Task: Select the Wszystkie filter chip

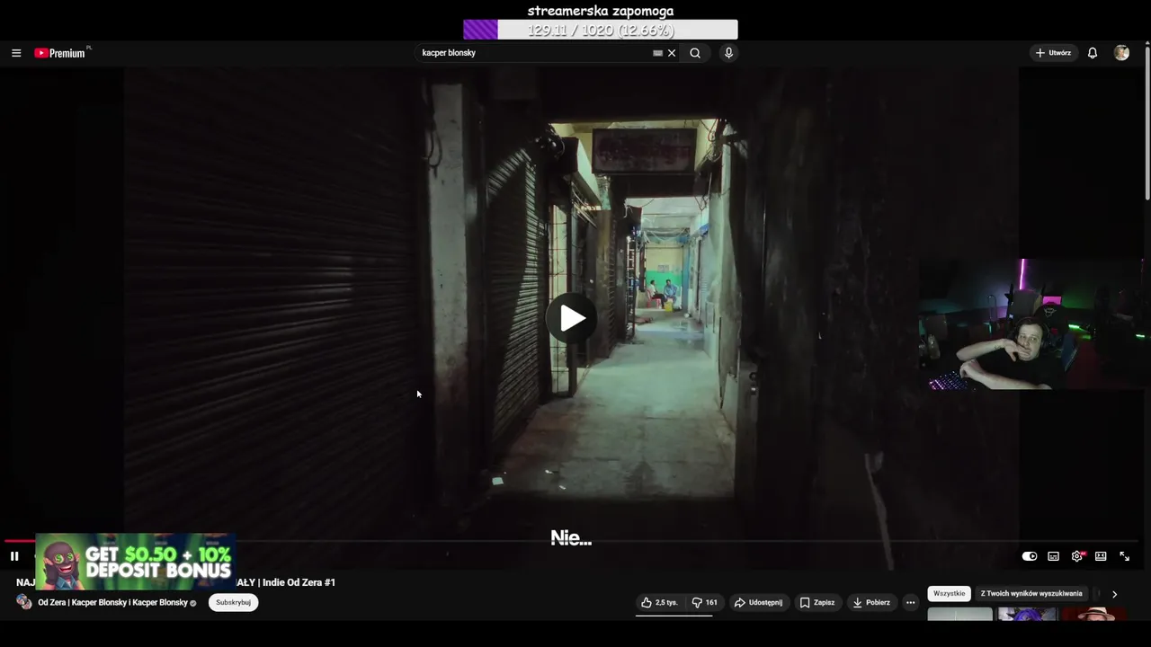Action: click(949, 594)
